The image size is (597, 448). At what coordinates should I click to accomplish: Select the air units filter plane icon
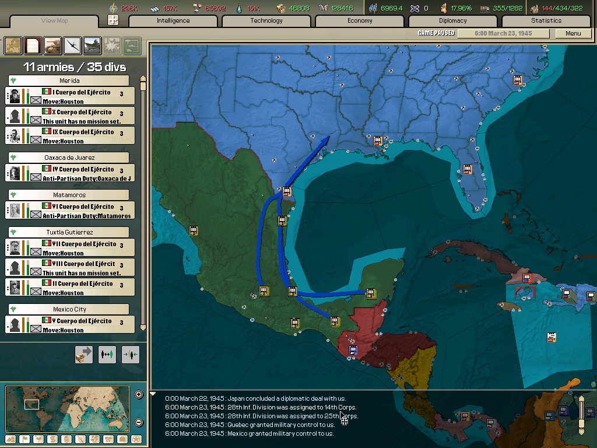point(73,45)
